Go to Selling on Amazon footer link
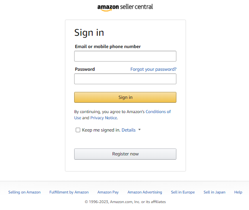249x210 pixels. pyautogui.click(x=24, y=192)
